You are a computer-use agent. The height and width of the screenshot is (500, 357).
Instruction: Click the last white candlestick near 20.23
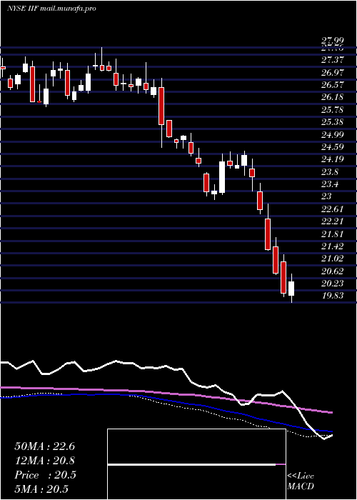tap(291, 289)
